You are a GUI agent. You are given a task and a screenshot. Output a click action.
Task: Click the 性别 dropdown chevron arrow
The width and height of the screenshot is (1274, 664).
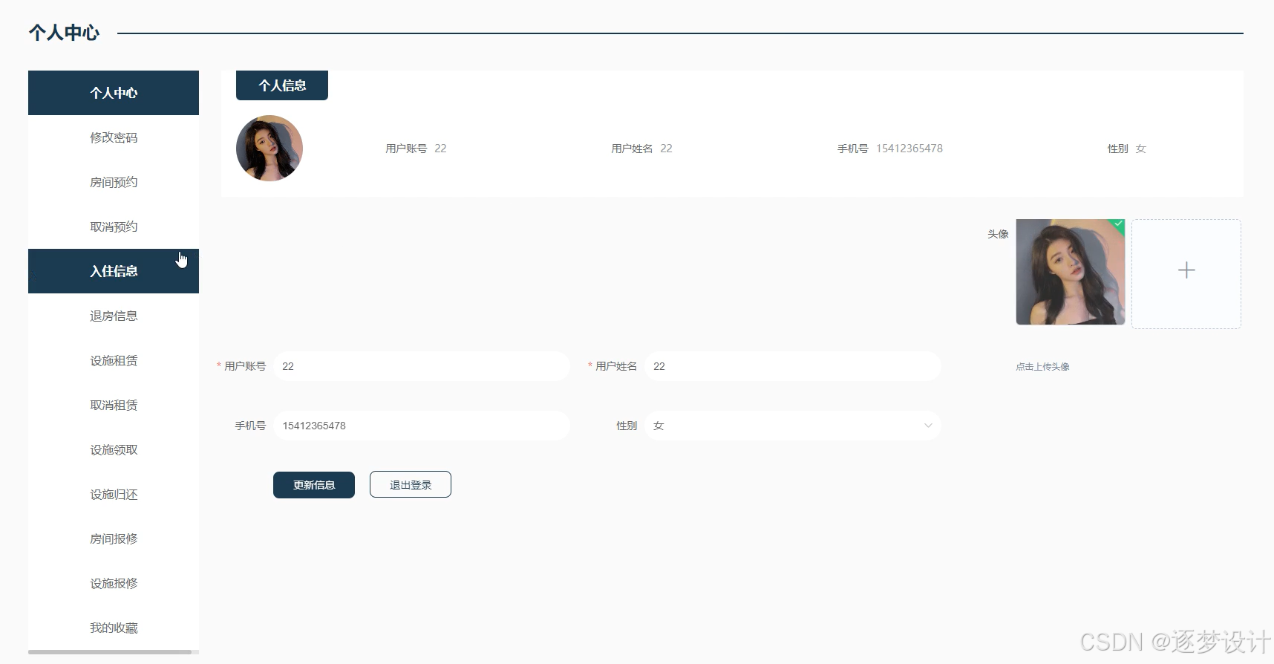point(928,426)
